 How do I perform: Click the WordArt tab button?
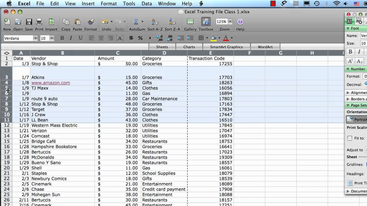pos(265,47)
